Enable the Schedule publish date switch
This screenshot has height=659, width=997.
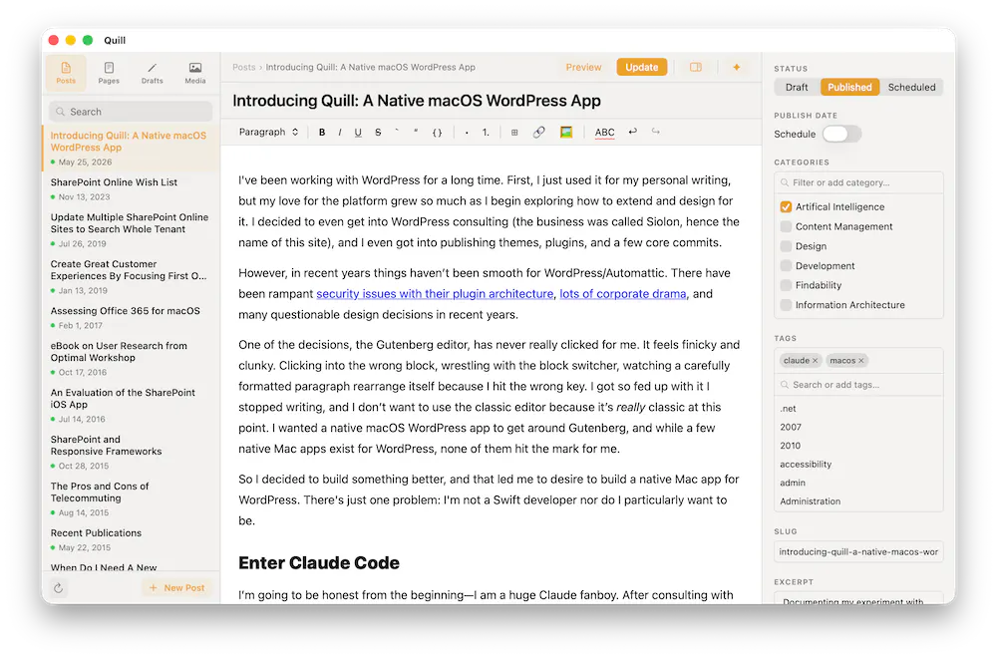[841, 135]
